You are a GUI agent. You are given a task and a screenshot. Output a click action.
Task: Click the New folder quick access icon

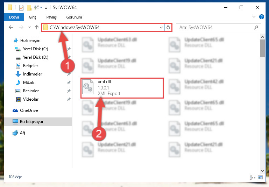(x=29, y=8)
